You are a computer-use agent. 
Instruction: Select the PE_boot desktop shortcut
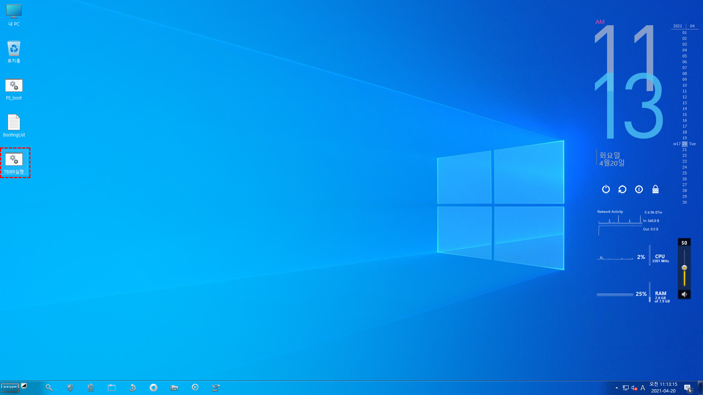pyautogui.click(x=14, y=90)
